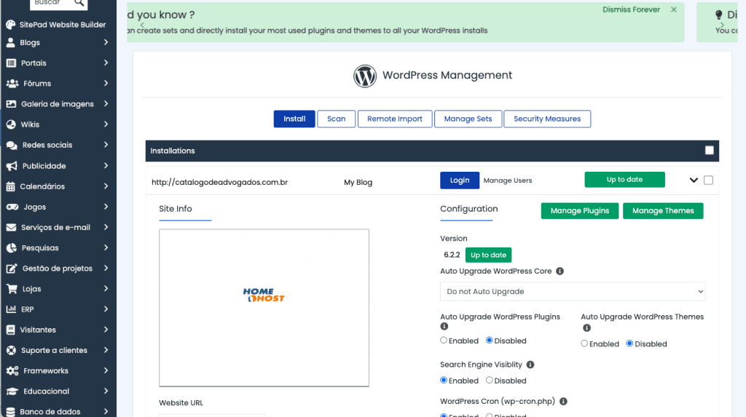This screenshot has height=417, width=746.
Task: Click Up to date button beside version 6.2.2
Action: tap(488, 255)
